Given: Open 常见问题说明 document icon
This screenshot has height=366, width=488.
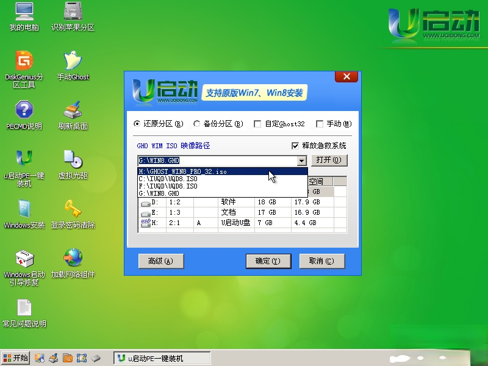Looking at the screenshot, I should coord(24,313).
